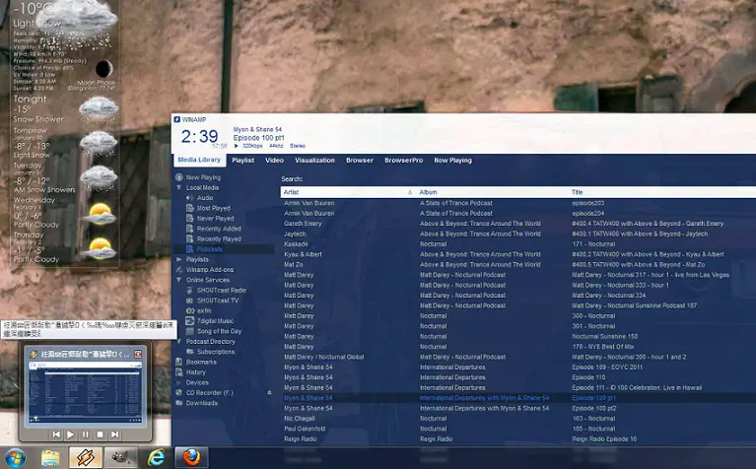Select Podcasts in the library tree
The image size is (756, 469).
click(210, 249)
